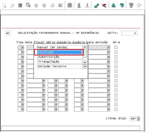Check the last NF-e checkbox
This screenshot has width=146, height=132.
click(116, 109)
